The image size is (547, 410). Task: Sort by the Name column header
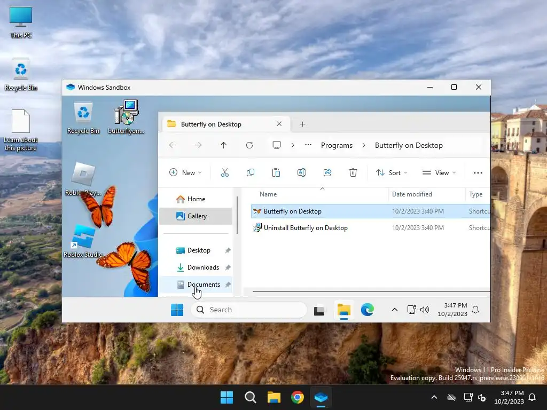coord(268,194)
